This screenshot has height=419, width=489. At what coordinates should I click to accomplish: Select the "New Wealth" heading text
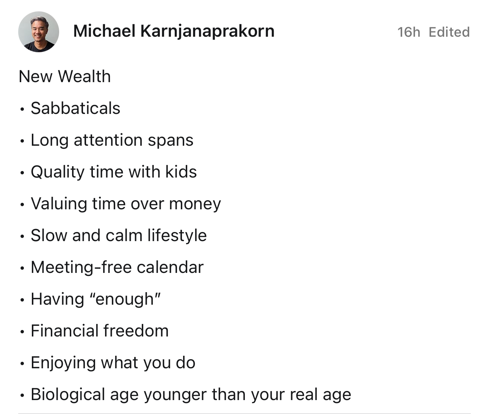[65, 76]
